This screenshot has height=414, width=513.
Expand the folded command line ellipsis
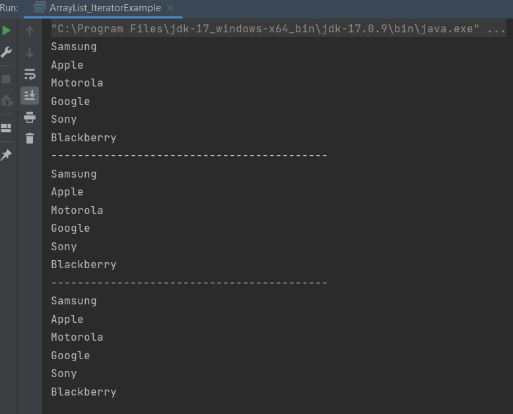[496, 29]
